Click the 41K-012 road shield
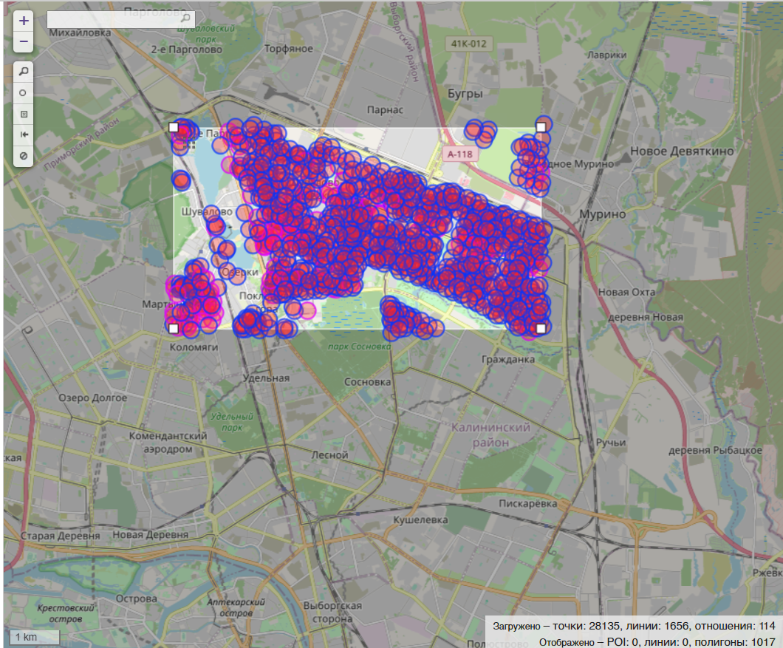Image resolution: width=783 pixels, height=648 pixels. pyautogui.click(x=468, y=44)
